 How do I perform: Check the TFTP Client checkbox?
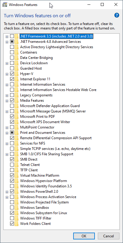click(x=12, y=170)
